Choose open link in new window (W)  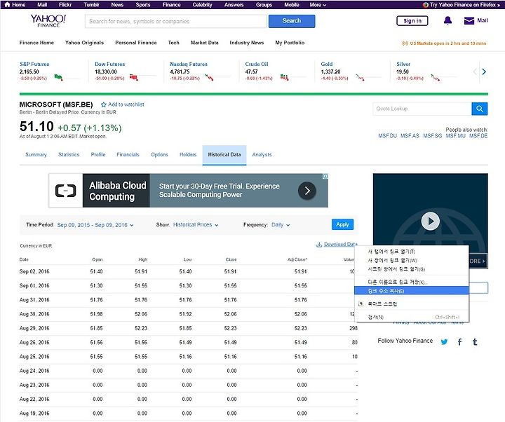[411, 260]
